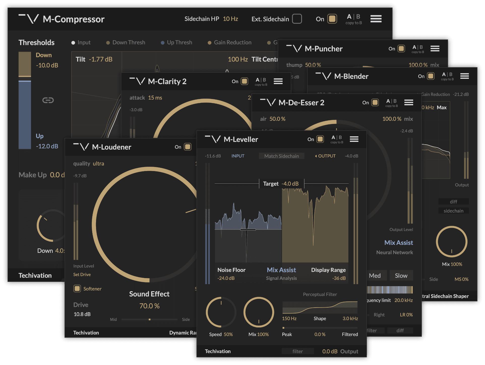
Task: Enable Ext. Sidechain checkbox in M-Compressor
Action: click(297, 19)
